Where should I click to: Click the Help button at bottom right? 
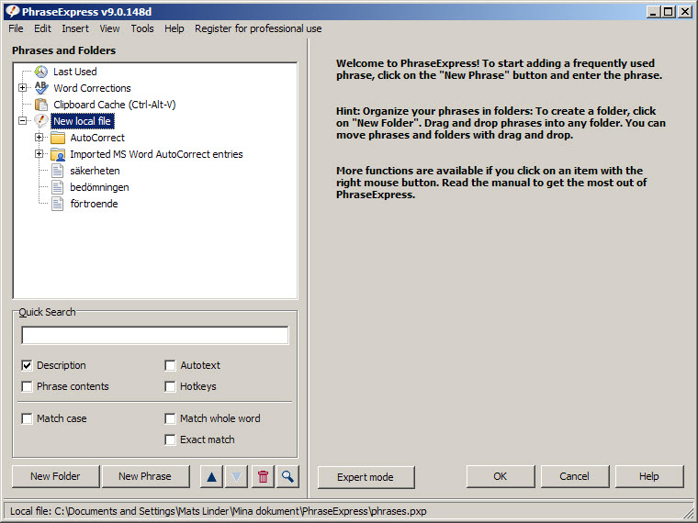pyautogui.click(x=649, y=476)
